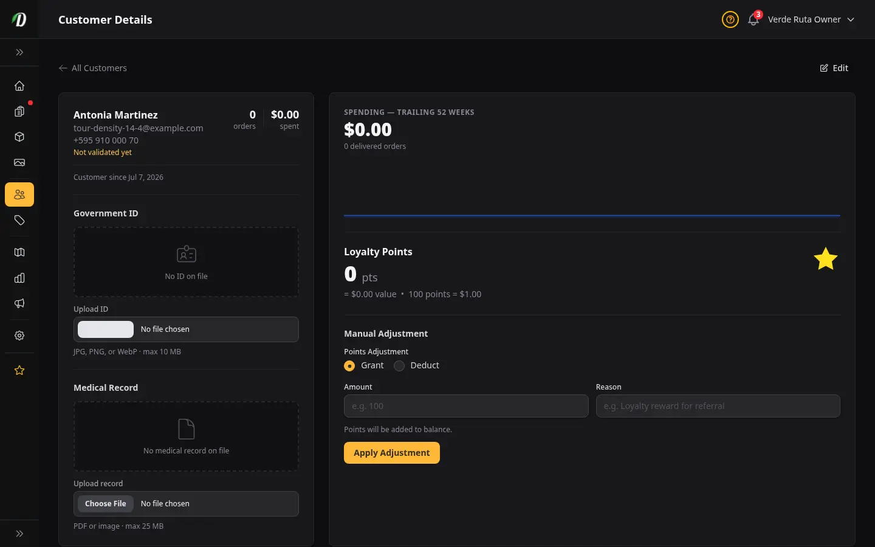Click the blue spending chart line
Image resolution: width=875 pixels, height=547 pixels.
[592, 215]
